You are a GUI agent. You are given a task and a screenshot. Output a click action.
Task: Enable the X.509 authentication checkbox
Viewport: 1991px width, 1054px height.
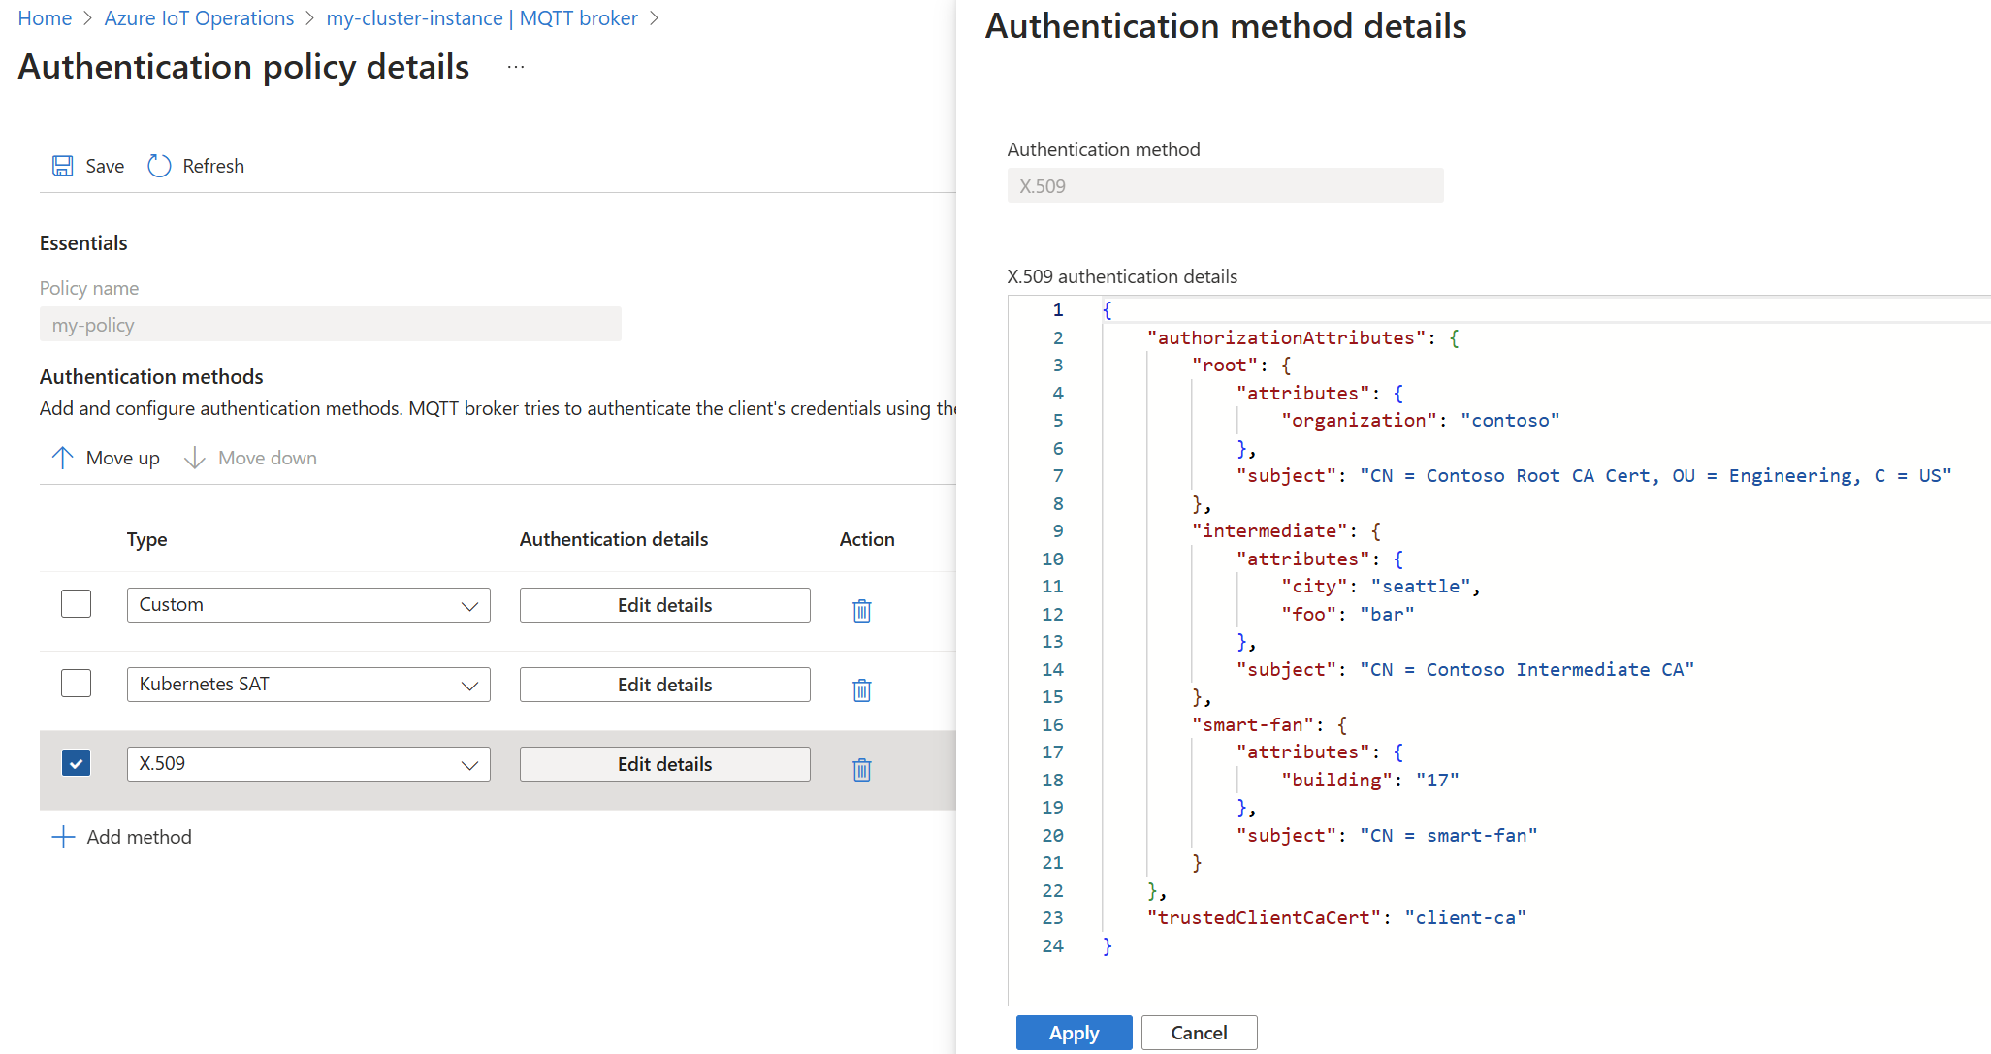click(x=75, y=763)
